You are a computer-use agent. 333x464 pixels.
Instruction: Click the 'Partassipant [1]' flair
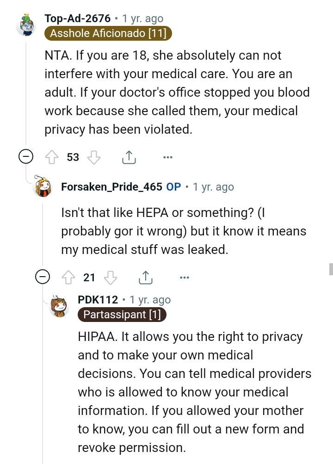[x=122, y=315]
